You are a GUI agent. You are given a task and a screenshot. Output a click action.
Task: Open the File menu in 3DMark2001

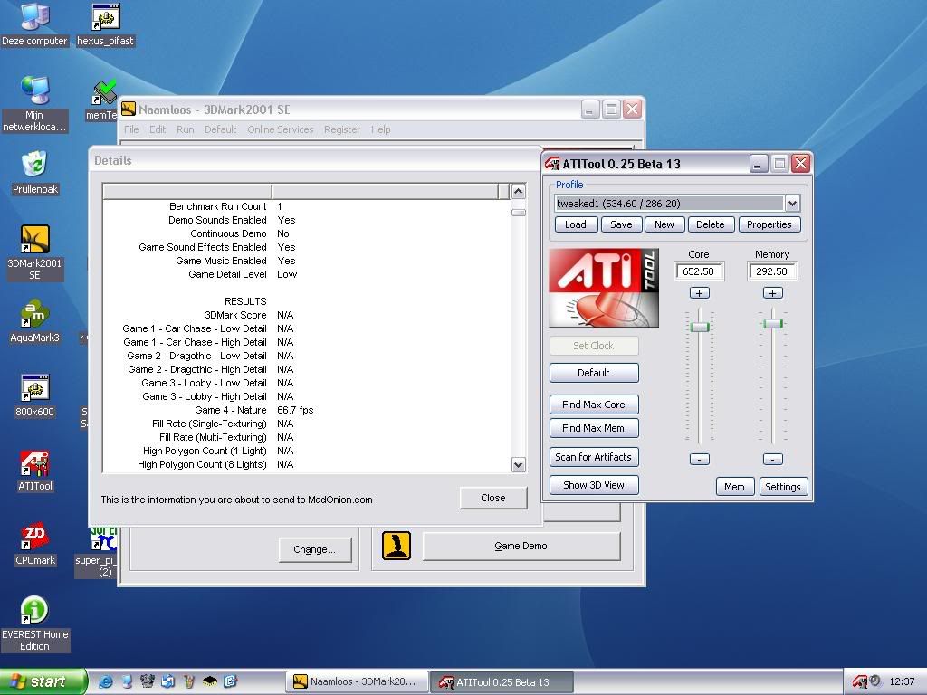pos(131,129)
